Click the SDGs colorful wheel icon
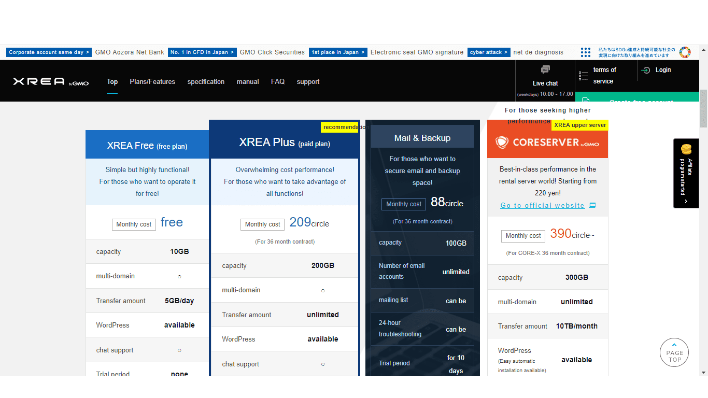This screenshot has width=708, height=398. [x=685, y=52]
